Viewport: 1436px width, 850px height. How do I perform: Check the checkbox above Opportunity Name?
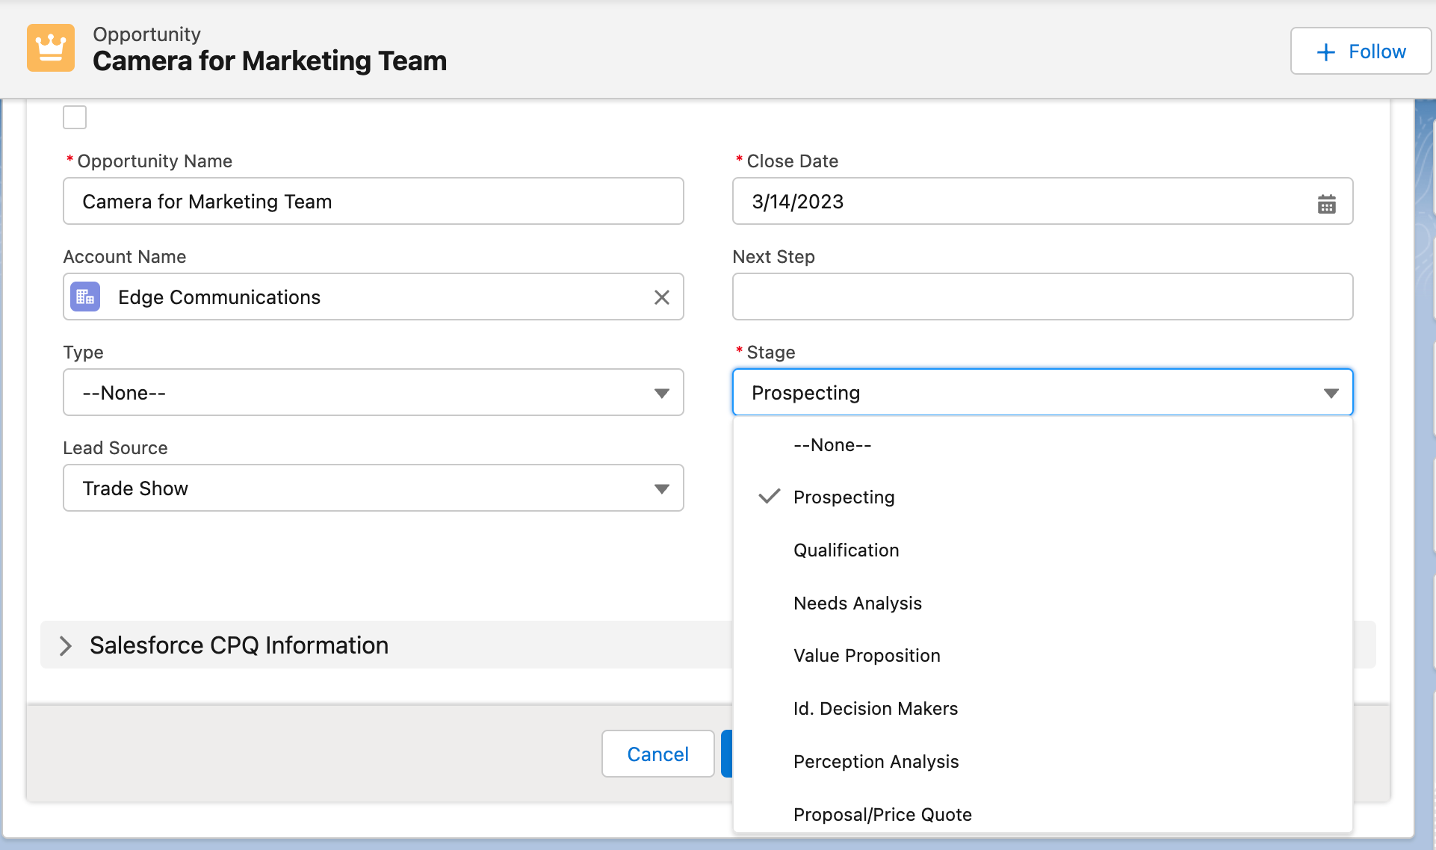75,117
